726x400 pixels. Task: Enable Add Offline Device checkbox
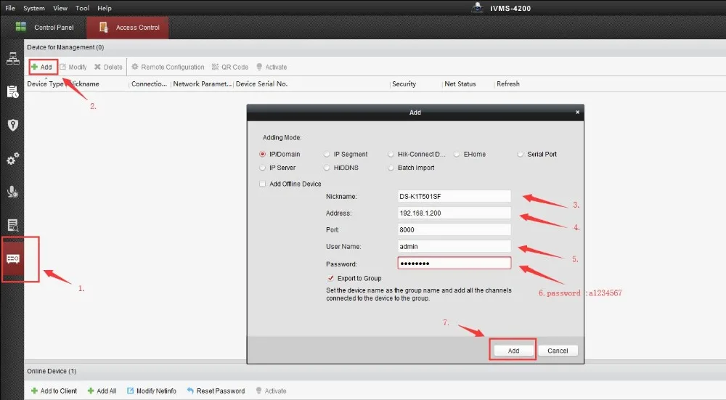tap(263, 184)
